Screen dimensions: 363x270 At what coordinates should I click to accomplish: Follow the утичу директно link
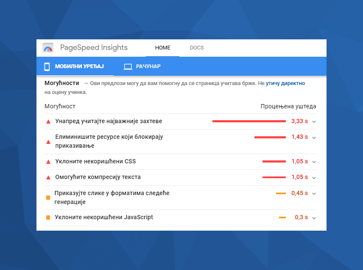[285, 84]
